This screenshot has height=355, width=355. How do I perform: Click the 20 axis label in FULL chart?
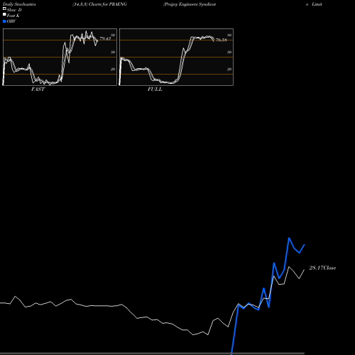click(x=229, y=69)
